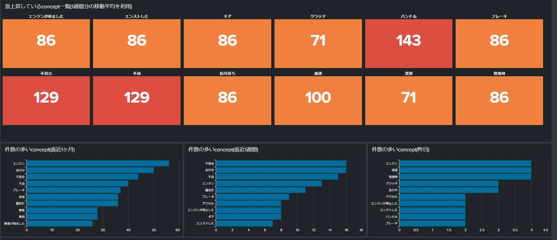Open the red 不良 tile showing 129
The image size is (557, 240).
click(x=137, y=100)
